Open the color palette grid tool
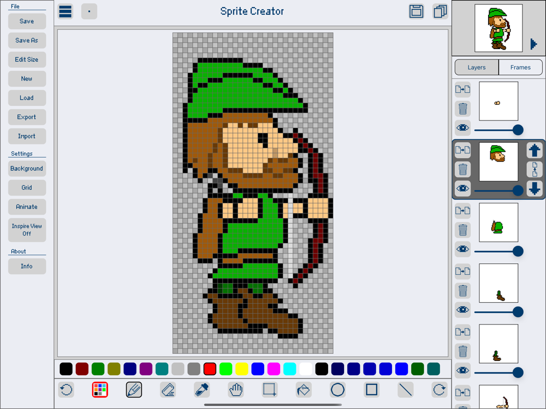 click(100, 389)
